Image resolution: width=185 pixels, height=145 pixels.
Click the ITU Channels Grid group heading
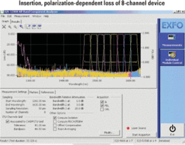[12, 117]
